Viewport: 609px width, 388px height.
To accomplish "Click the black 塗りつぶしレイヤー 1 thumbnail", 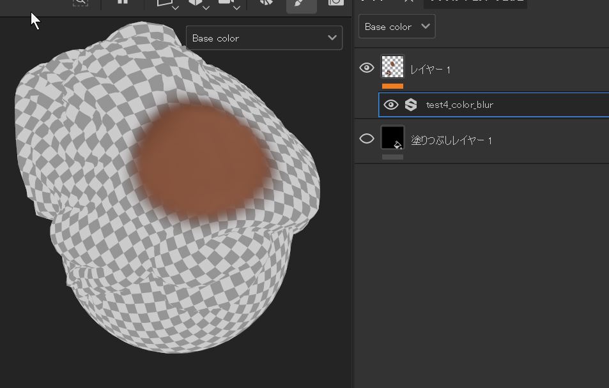I will coord(392,137).
